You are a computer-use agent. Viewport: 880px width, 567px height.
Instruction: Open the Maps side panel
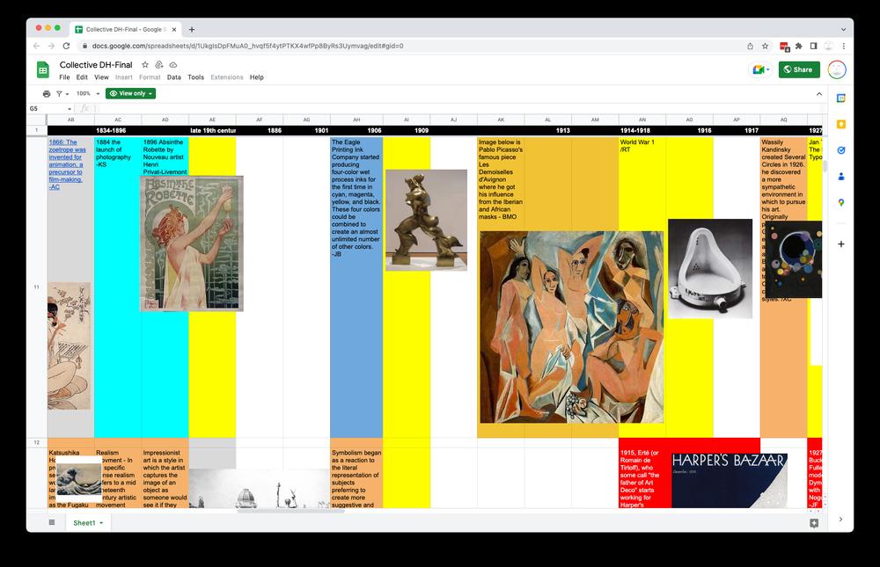(840, 202)
